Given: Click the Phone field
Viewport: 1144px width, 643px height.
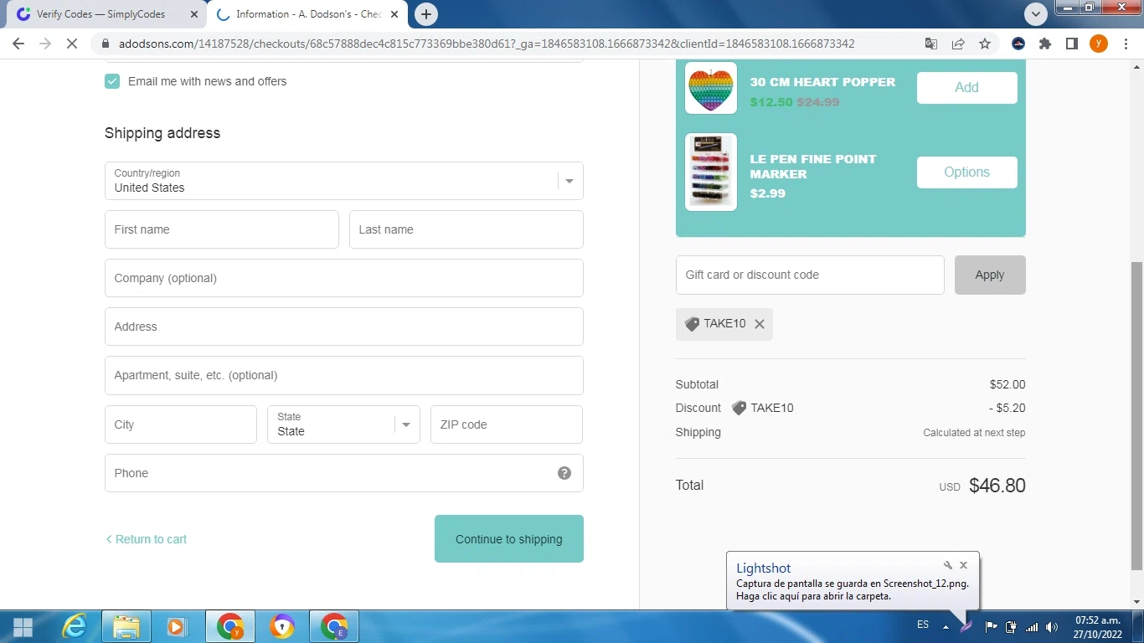Looking at the screenshot, I should (343, 473).
